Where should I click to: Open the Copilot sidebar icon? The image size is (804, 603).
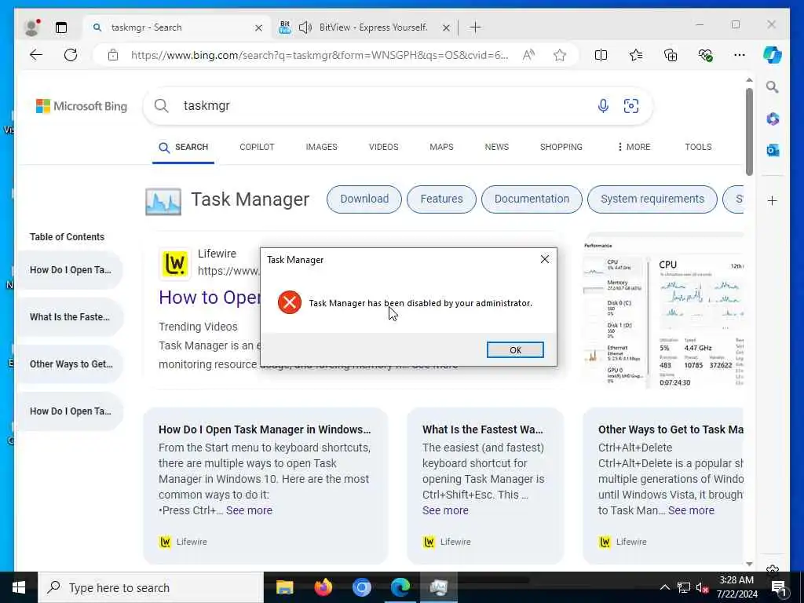[x=773, y=55]
